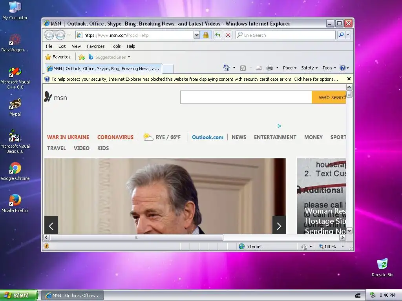
Task: Open the CORONAVIRUS link
Action: [115, 137]
